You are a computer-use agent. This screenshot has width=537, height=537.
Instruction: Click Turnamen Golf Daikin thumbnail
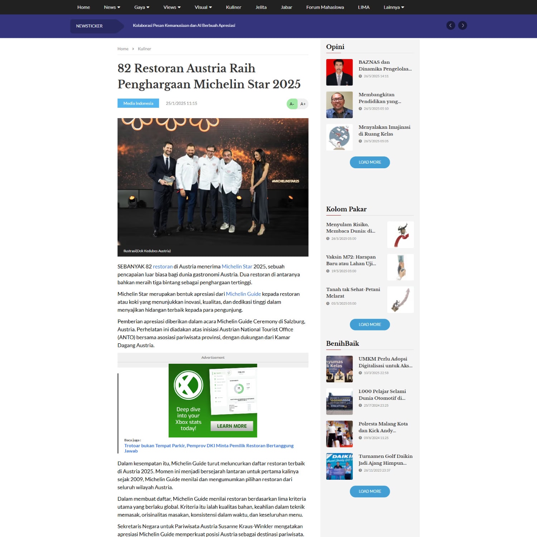point(339,466)
